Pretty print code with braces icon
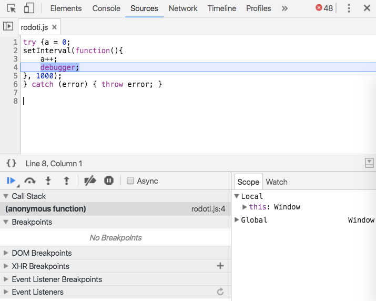The width and height of the screenshot is (376, 301). coord(11,164)
